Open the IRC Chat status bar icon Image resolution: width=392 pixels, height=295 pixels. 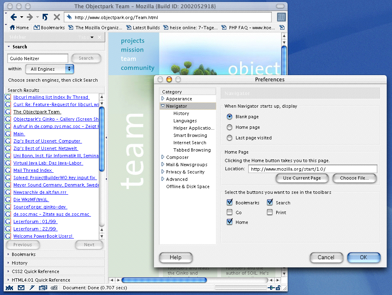pos(54,288)
